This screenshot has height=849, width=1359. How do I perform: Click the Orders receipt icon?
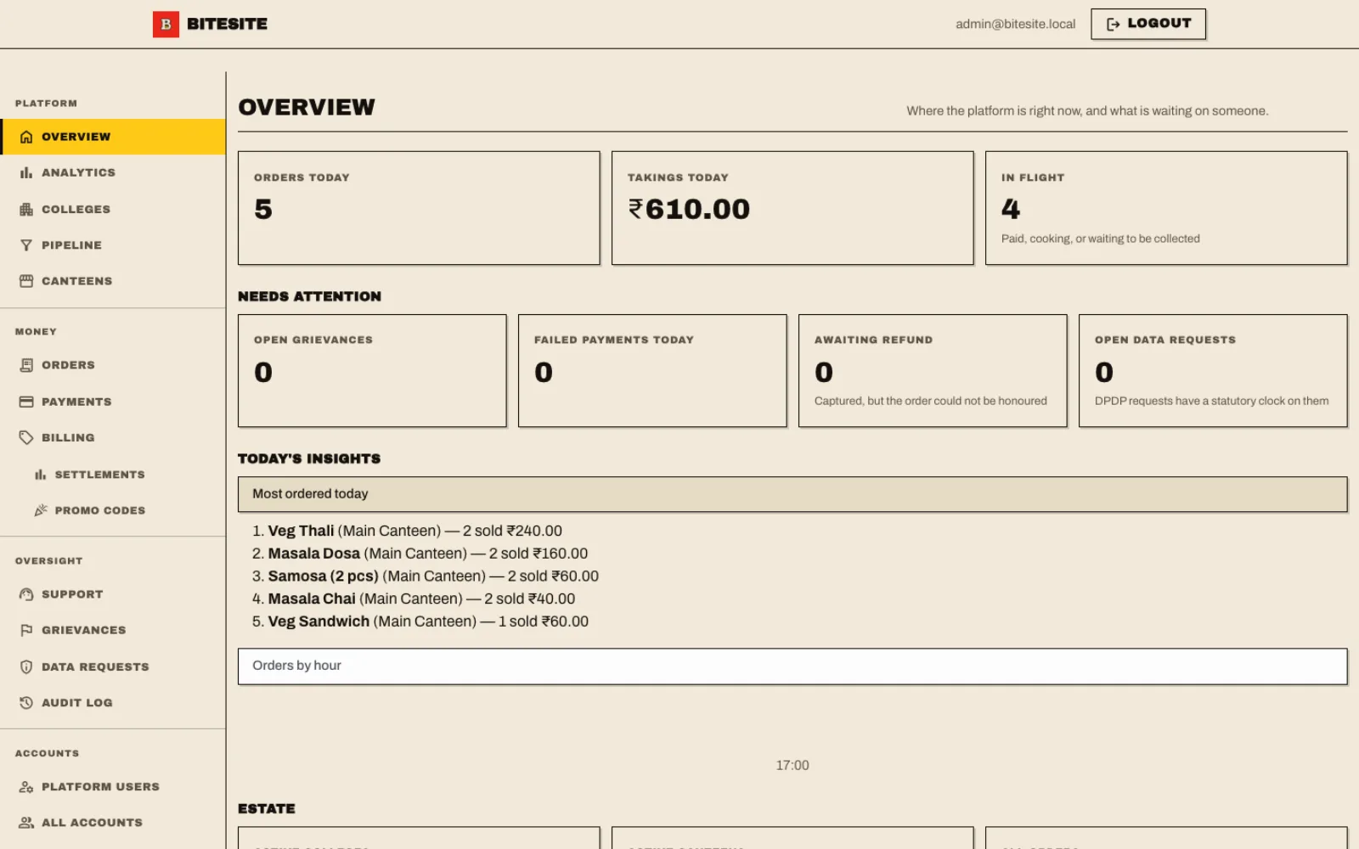(26, 365)
